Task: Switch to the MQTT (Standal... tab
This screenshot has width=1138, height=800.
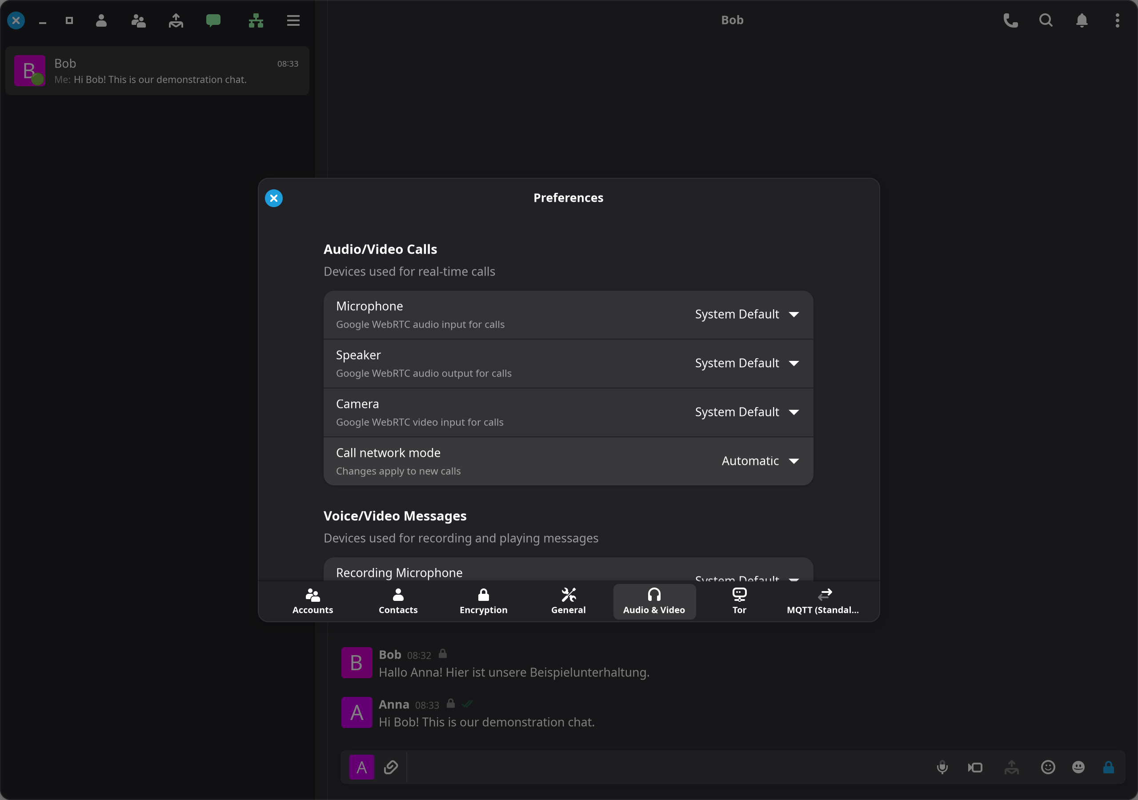Action: coord(823,601)
